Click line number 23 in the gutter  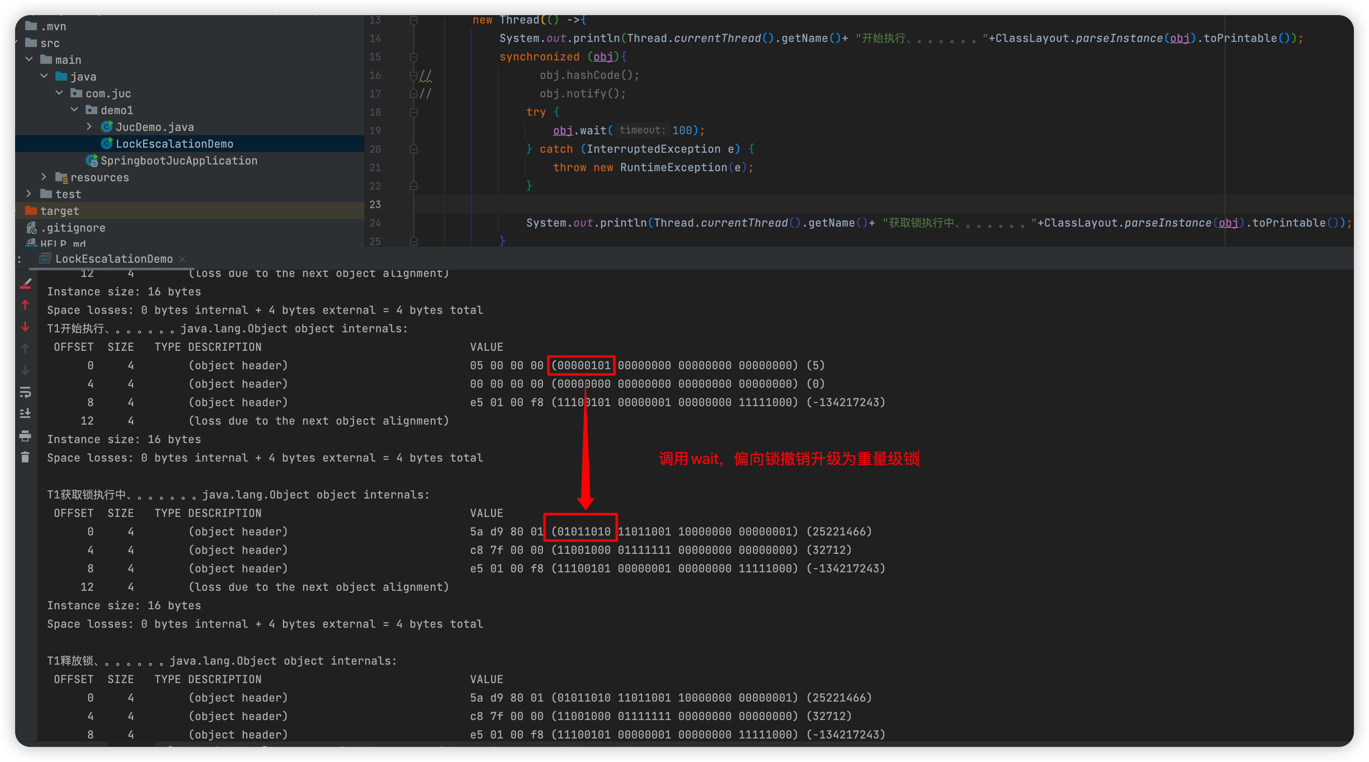375,205
